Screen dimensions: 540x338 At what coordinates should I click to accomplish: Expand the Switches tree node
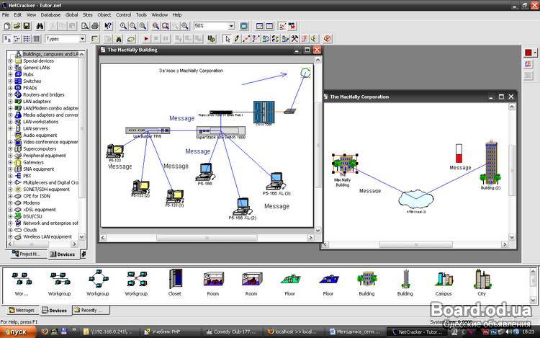click(x=10, y=81)
